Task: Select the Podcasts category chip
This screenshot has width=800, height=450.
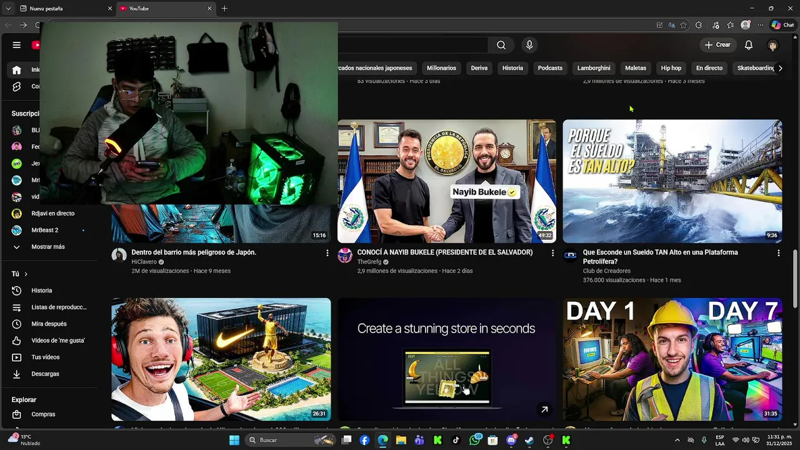Action: coord(550,68)
